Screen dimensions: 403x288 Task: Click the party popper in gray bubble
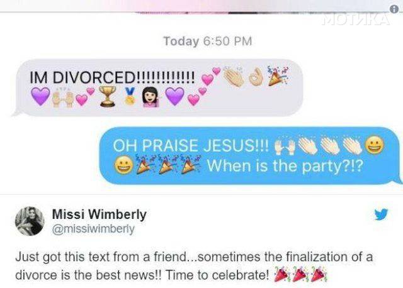click(277, 76)
